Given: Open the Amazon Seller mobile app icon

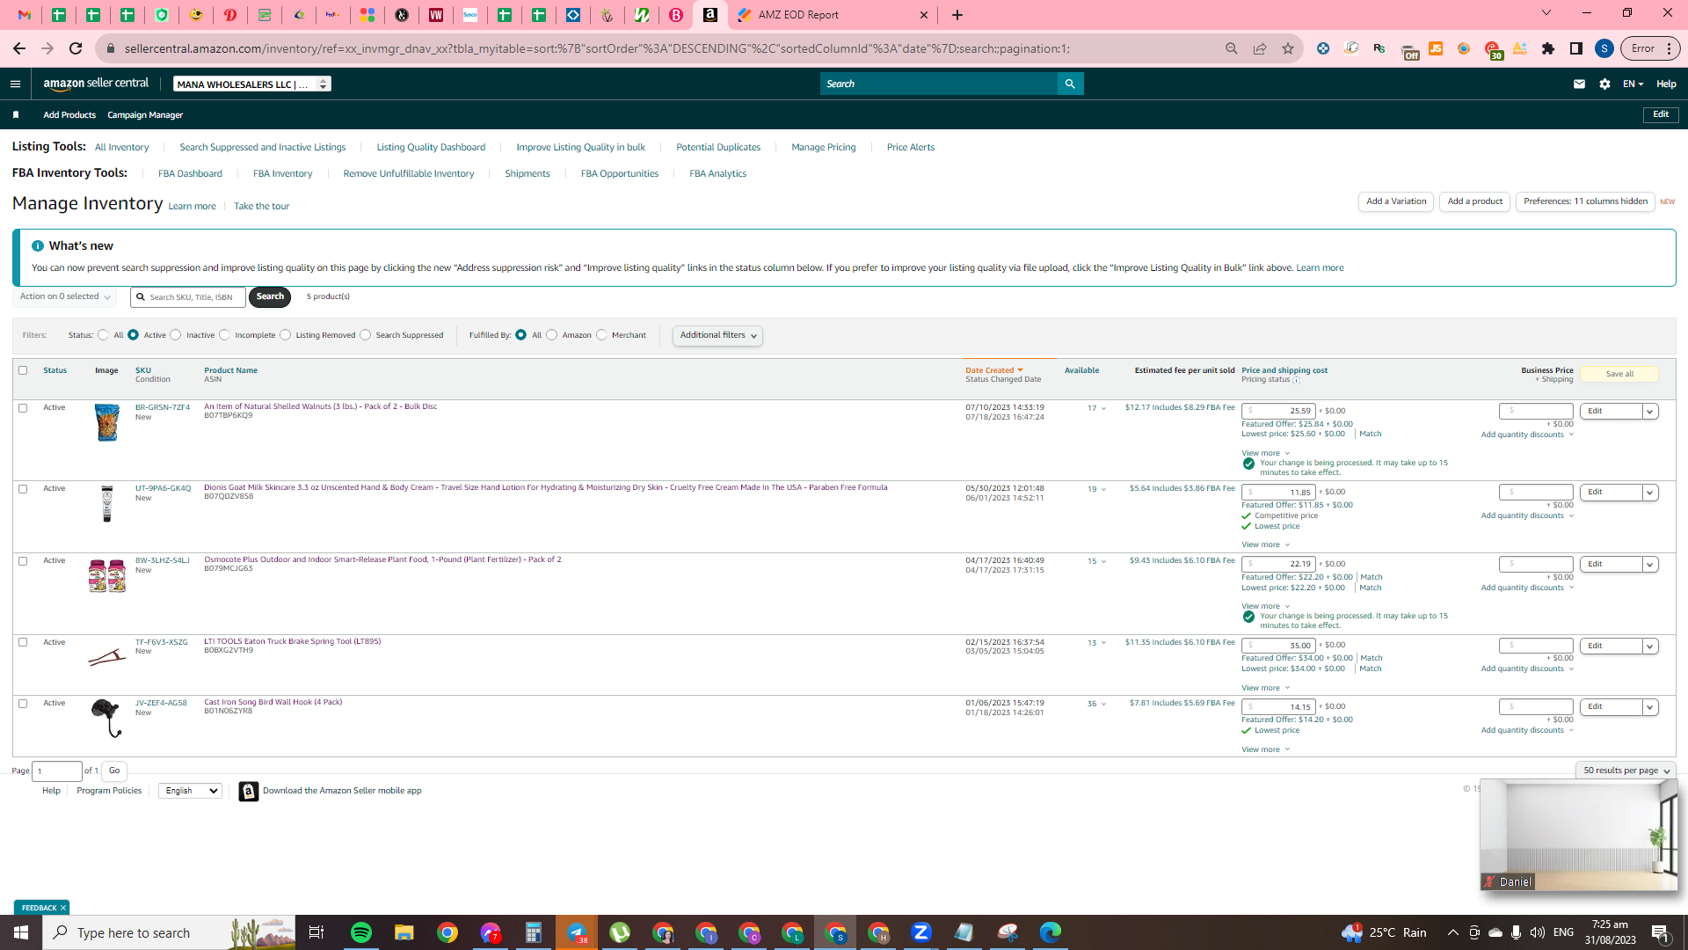Looking at the screenshot, I should [x=249, y=792].
